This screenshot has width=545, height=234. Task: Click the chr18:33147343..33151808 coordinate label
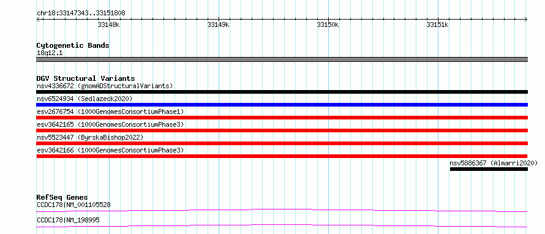click(x=81, y=13)
